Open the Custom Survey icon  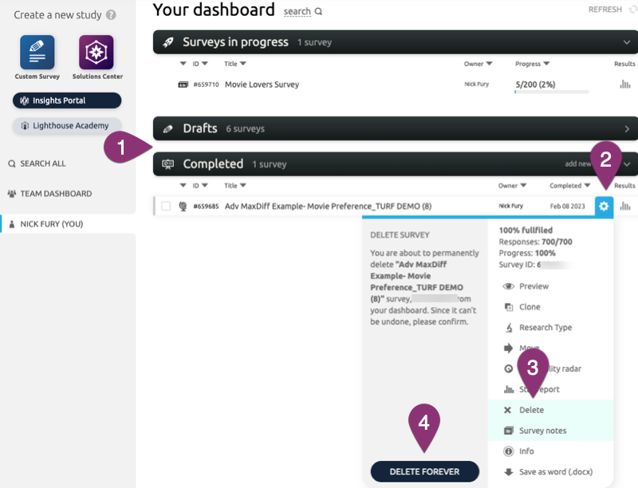pos(37,53)
